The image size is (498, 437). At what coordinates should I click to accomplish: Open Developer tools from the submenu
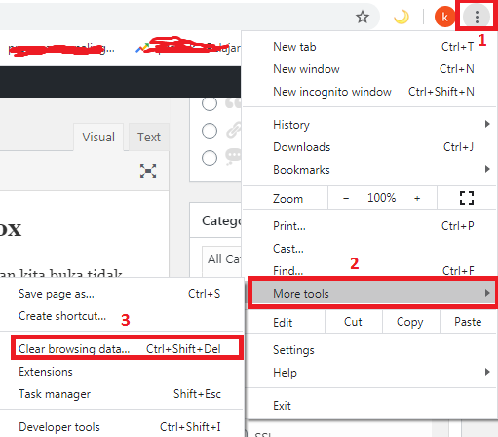coord(120,427)
